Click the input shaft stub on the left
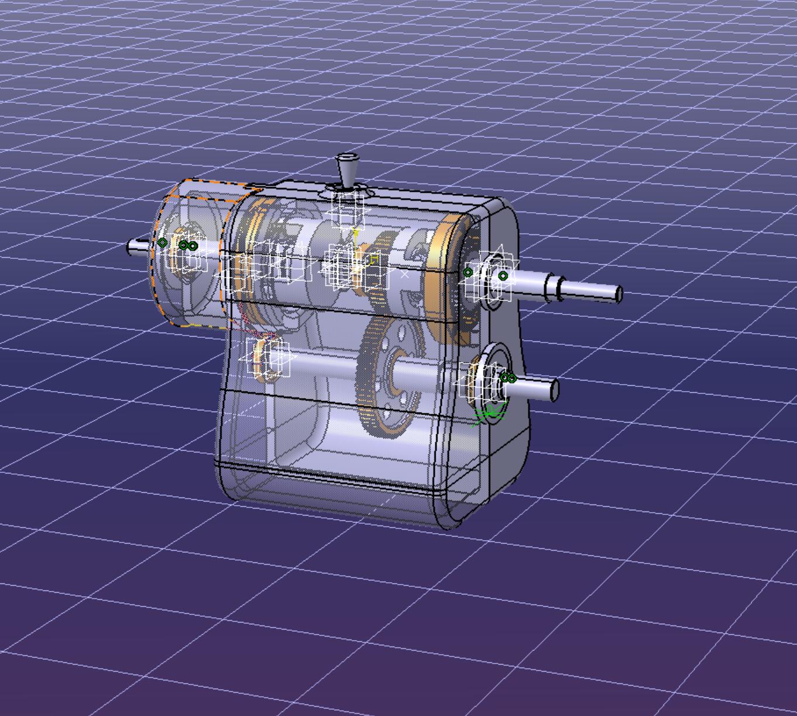The width and height of the screenshot is (797, 716). [139, 247]
